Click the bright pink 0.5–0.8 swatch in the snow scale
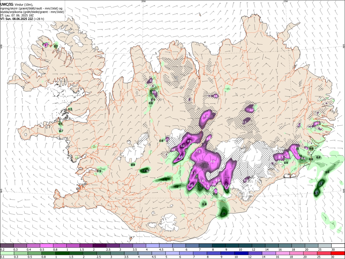 (46, 246)
